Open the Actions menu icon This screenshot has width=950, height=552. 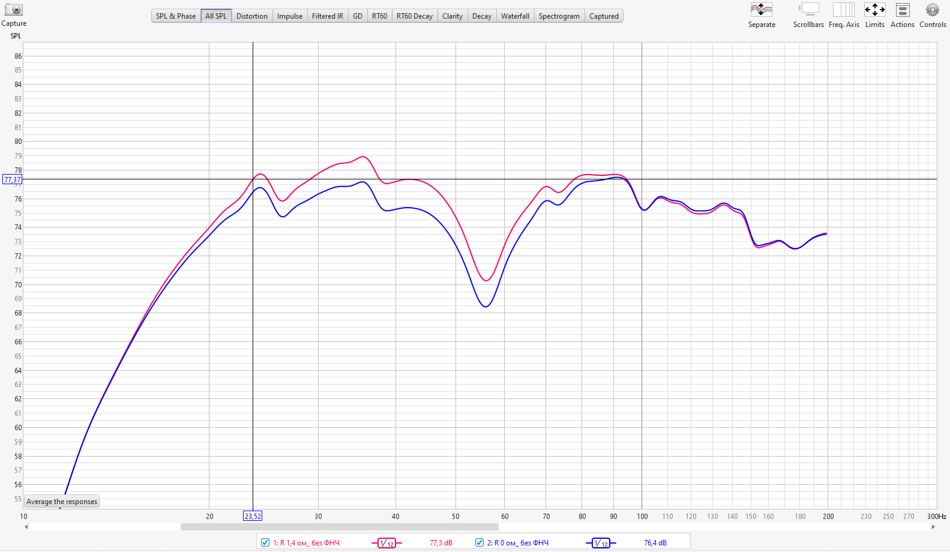(902, 10)
